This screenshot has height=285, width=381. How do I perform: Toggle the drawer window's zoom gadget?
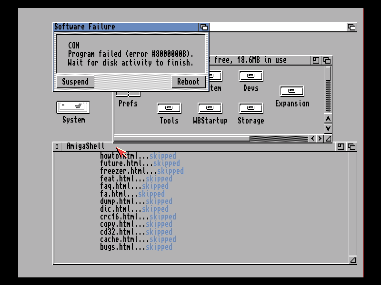pos(316,60)
